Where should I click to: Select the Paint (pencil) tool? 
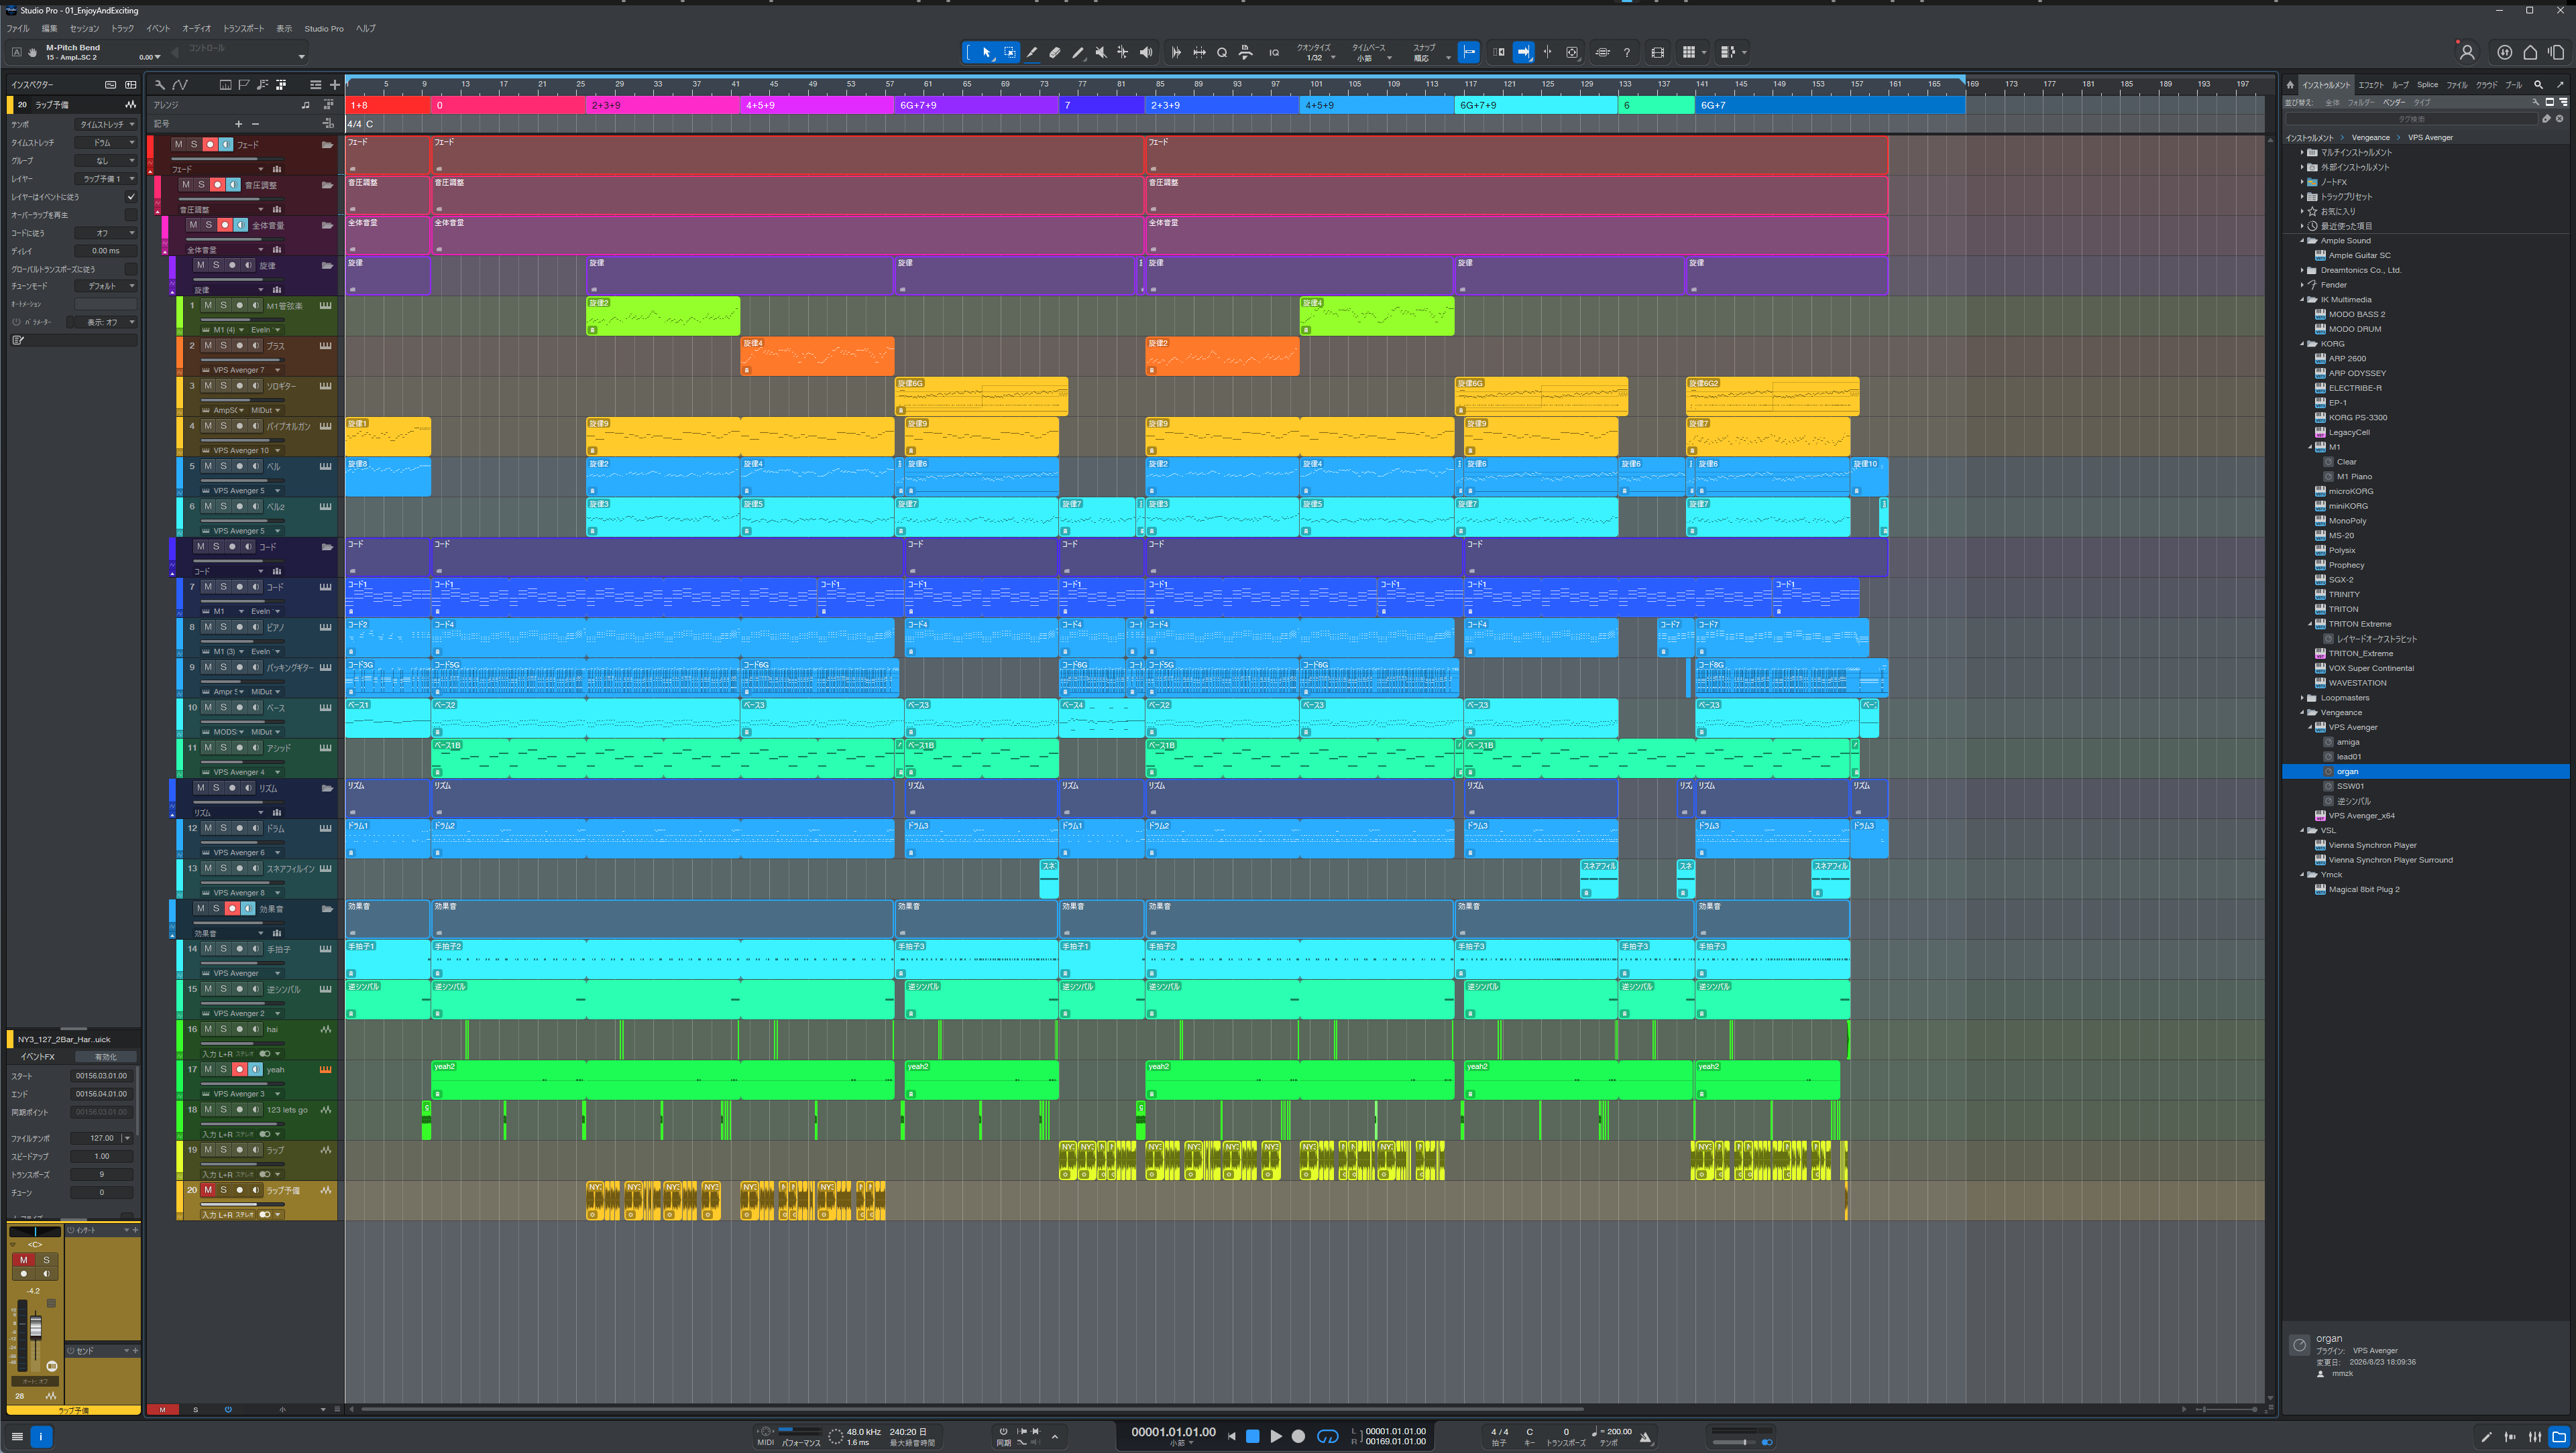click(1077, 52)
